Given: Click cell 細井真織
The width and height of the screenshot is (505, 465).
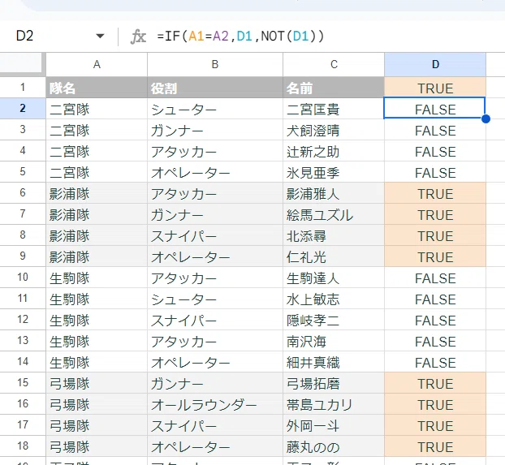Looking at the screenshot, I should (x=334, y=362).
